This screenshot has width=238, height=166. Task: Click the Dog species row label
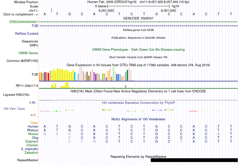[35, 138]
